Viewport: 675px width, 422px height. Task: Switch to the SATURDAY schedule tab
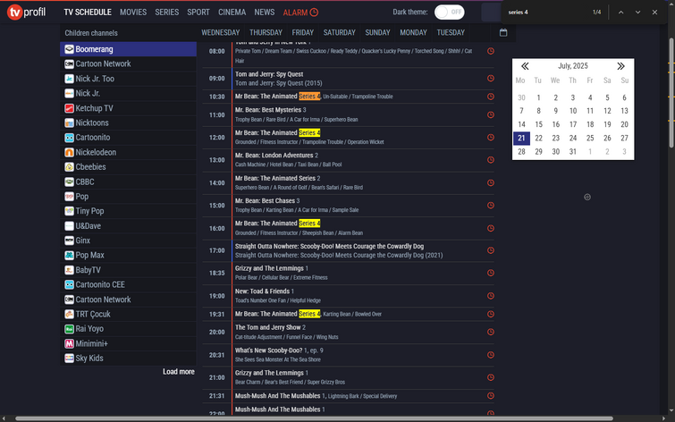(x=339, y=33)
